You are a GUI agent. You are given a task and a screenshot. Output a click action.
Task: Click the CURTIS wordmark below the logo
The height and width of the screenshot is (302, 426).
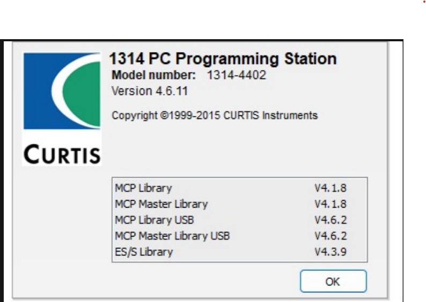(x=62, y=155)
